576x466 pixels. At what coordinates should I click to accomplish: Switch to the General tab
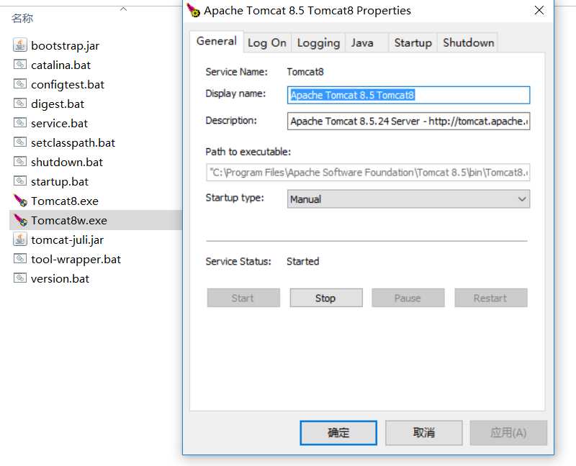217,41
